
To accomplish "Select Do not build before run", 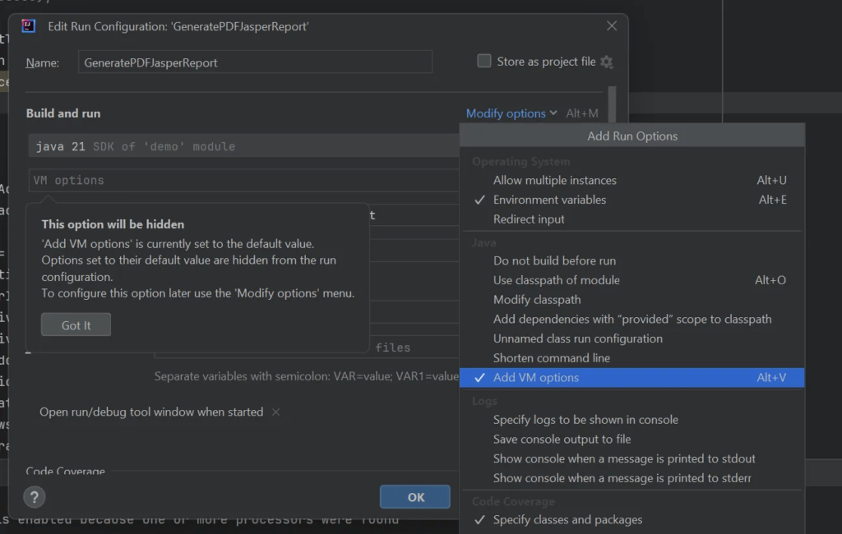I will pyautogui.click(x=554, y=260).
